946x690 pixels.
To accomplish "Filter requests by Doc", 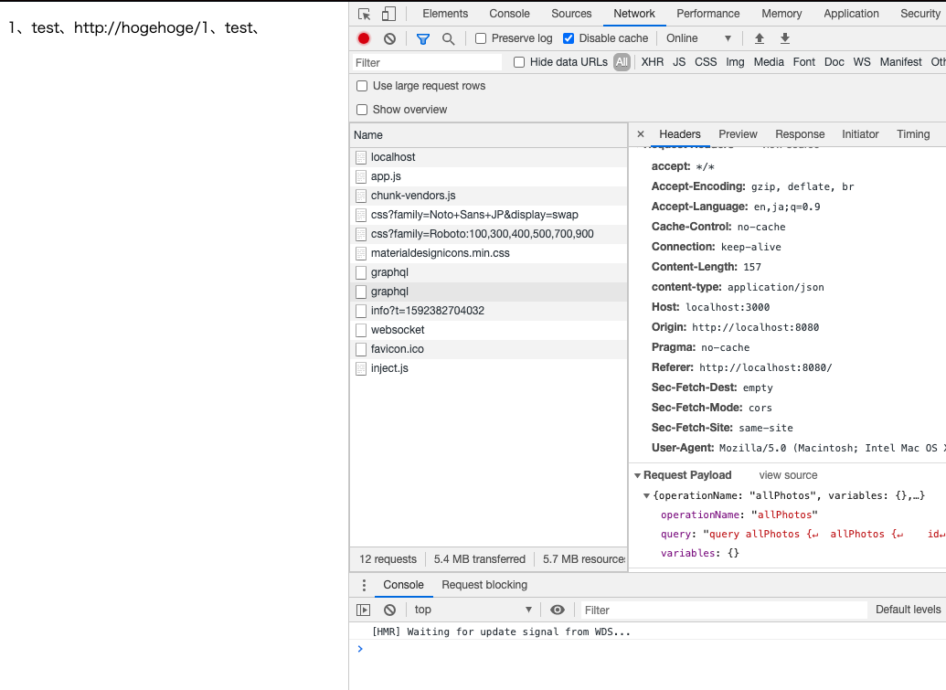I will 834,62.
